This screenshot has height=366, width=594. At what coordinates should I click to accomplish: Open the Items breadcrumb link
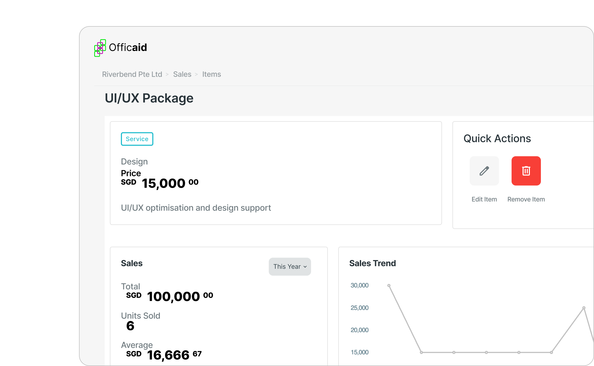click(211, 74)
